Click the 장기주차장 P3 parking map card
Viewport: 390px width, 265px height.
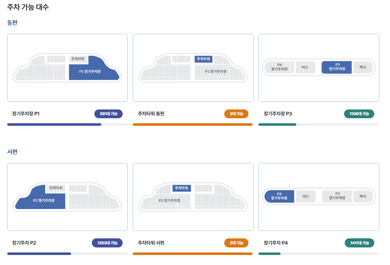click(319, 68)
